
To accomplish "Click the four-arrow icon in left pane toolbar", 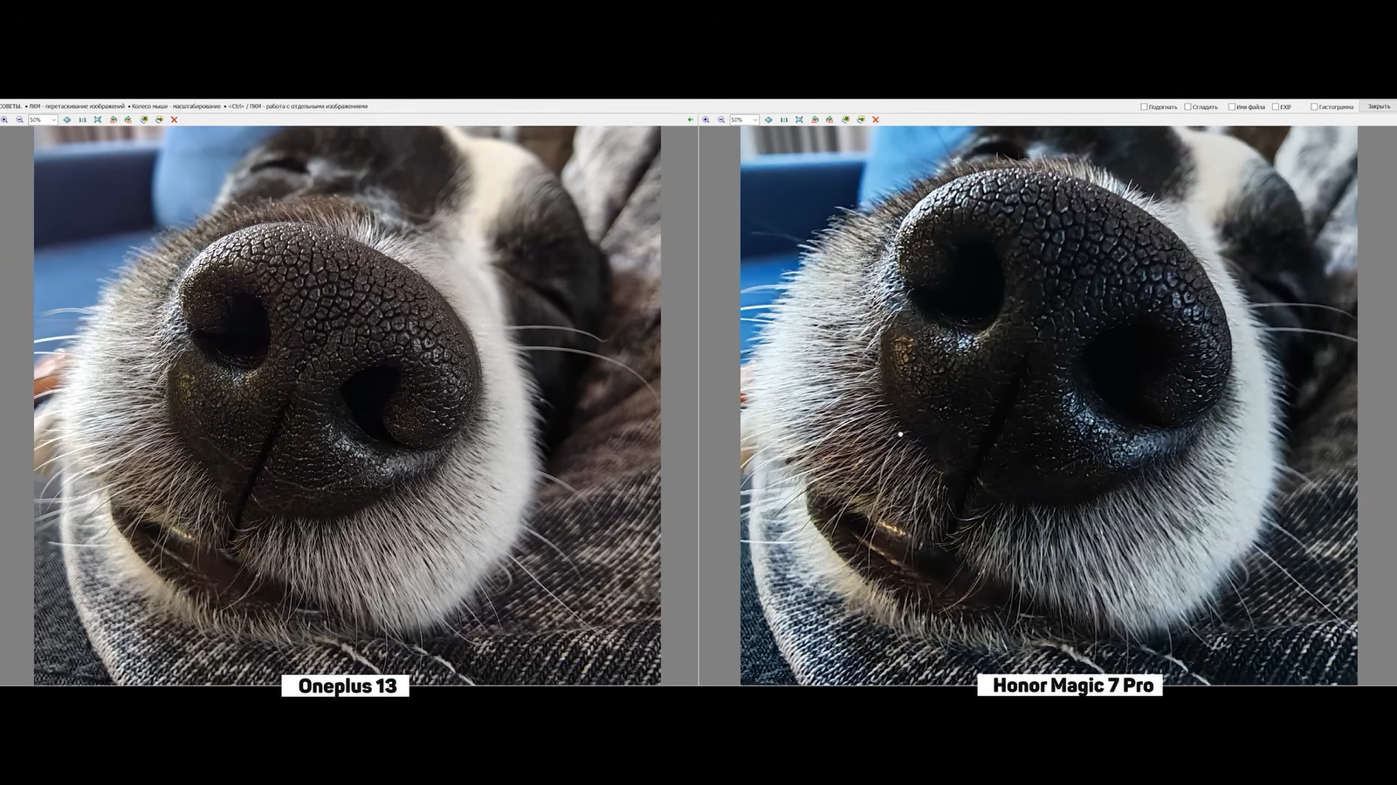I will click(67, 119).
